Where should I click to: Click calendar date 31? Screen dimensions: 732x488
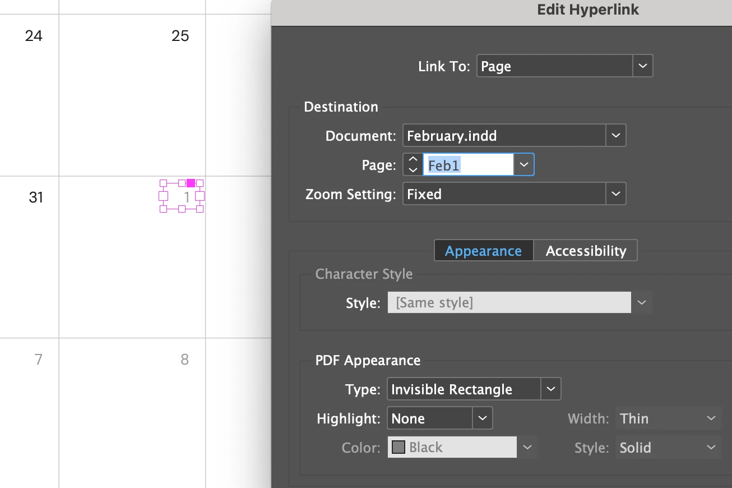click(x=36, y=197)
